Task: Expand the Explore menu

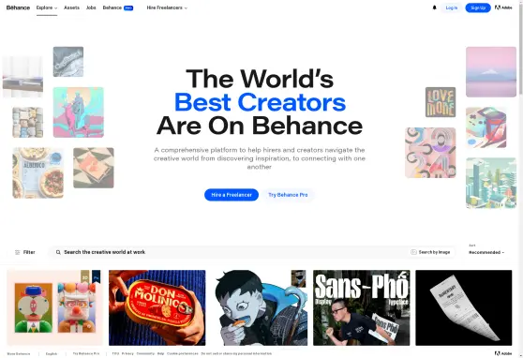Action: tap(47, 7)
